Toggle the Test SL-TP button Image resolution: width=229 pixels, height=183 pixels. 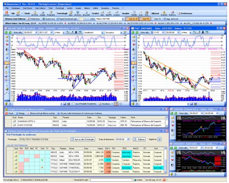coord(132,19)
